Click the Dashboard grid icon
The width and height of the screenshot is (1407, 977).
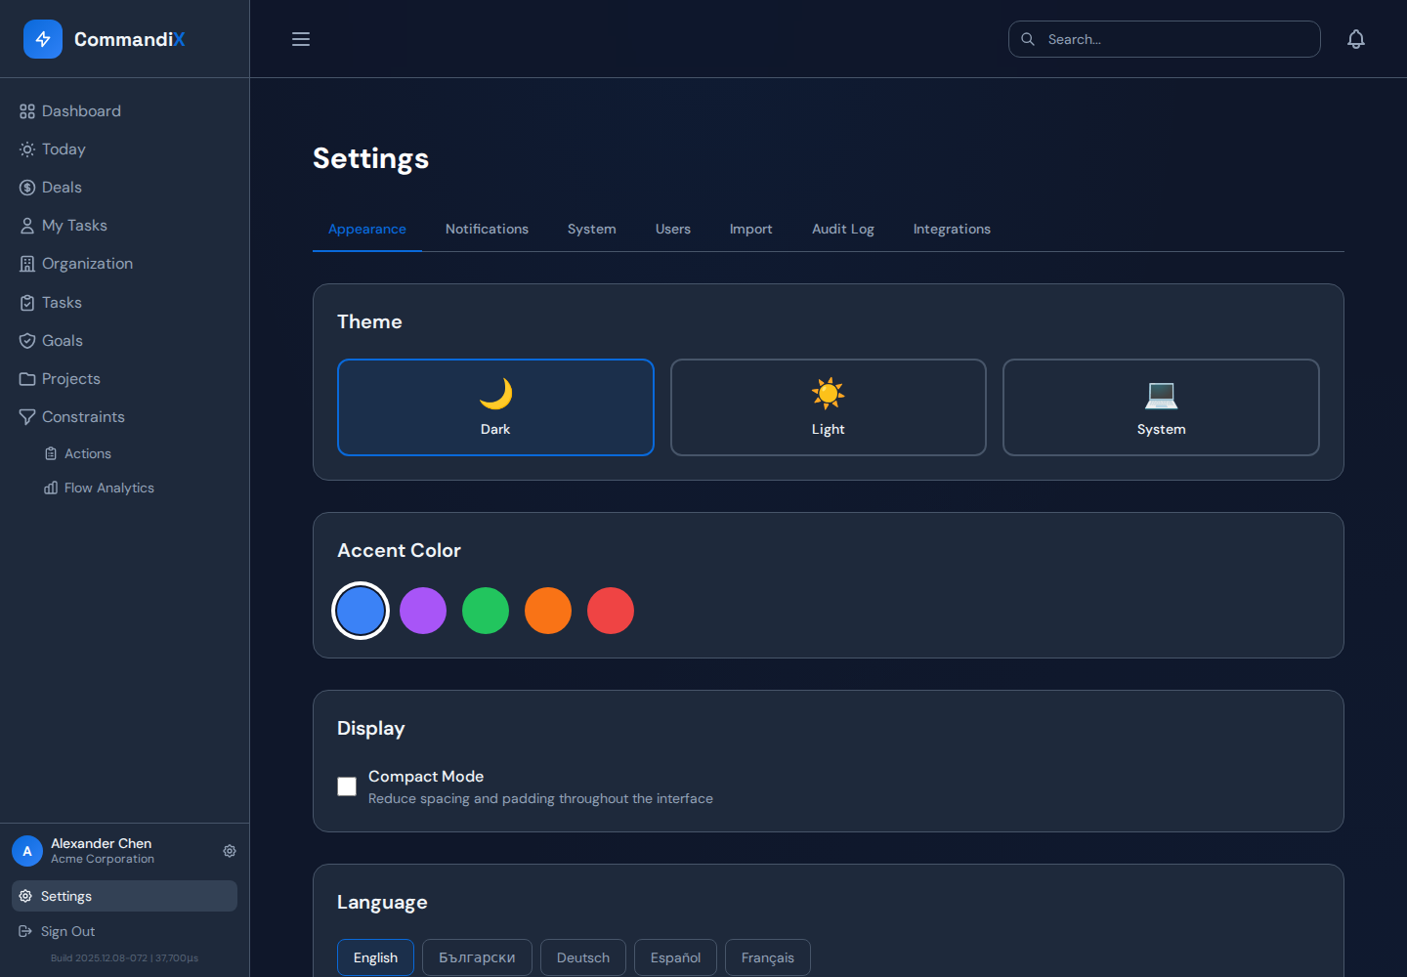[27, 111]
